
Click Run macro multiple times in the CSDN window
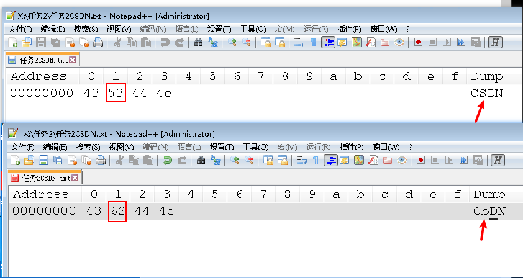462,42
